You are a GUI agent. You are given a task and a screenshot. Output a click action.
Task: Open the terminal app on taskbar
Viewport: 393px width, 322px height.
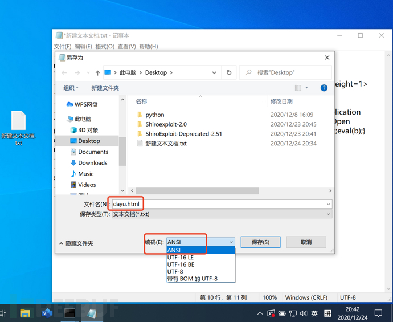(69, 313)
